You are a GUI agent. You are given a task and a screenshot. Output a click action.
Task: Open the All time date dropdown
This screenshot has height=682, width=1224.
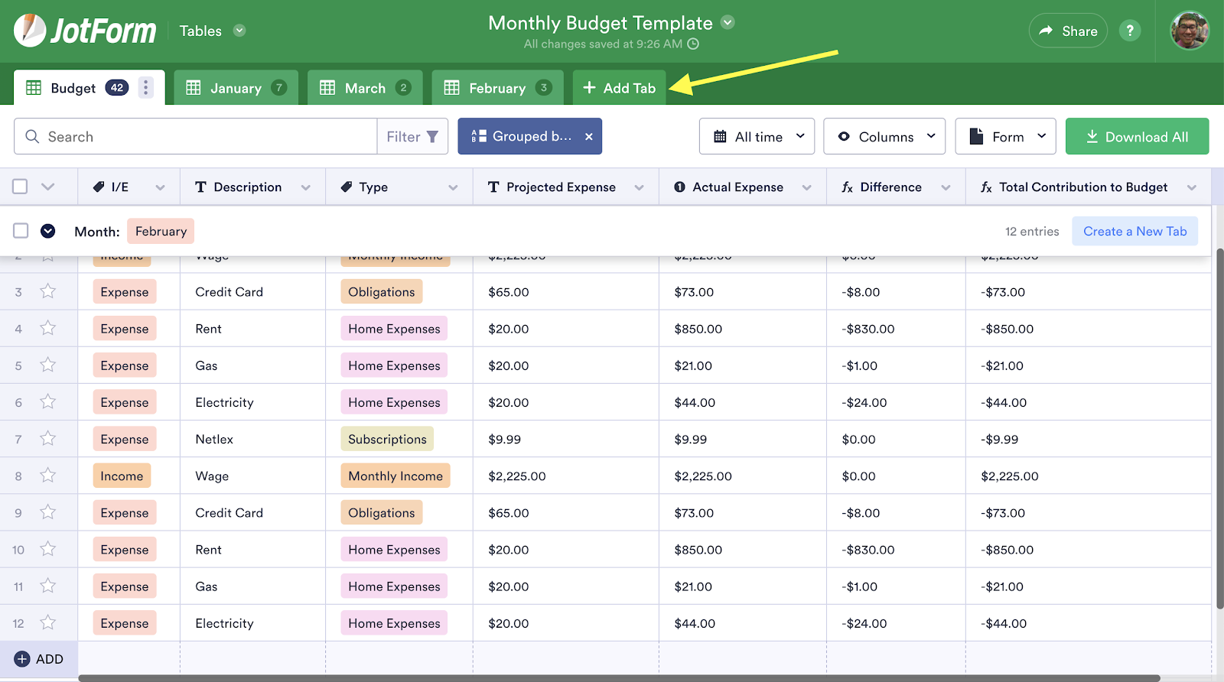pos(757,136)
